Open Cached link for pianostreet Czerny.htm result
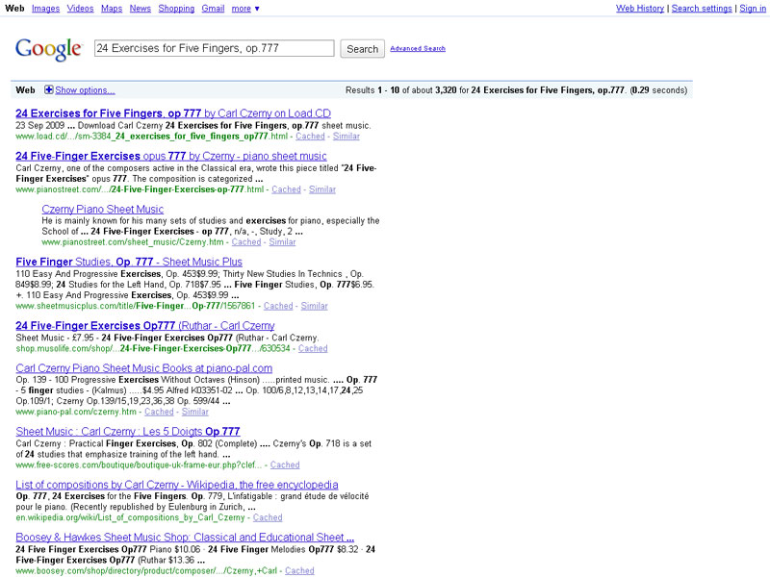770x577 pixels. [246, 242]
